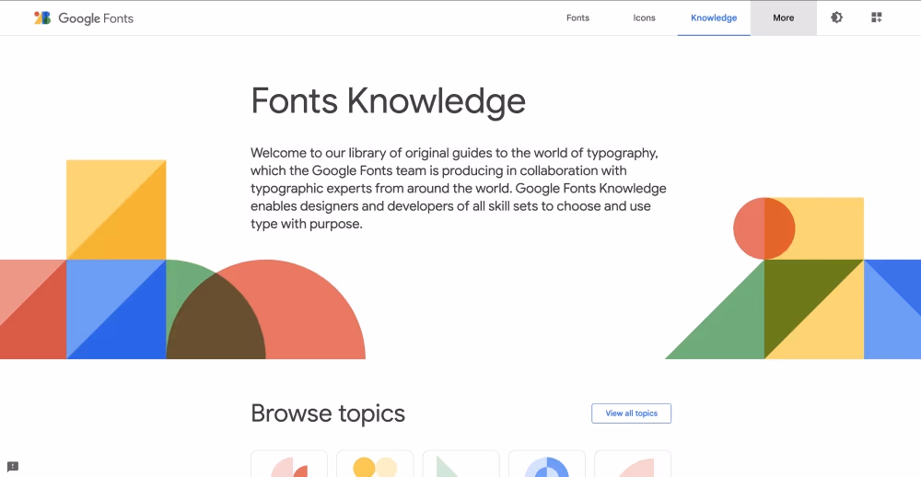Image resolution: width=921 pixels, height=477 pixels.
Task: Click the 'Welcome to our library' paragraph
Action: point(458,189)
